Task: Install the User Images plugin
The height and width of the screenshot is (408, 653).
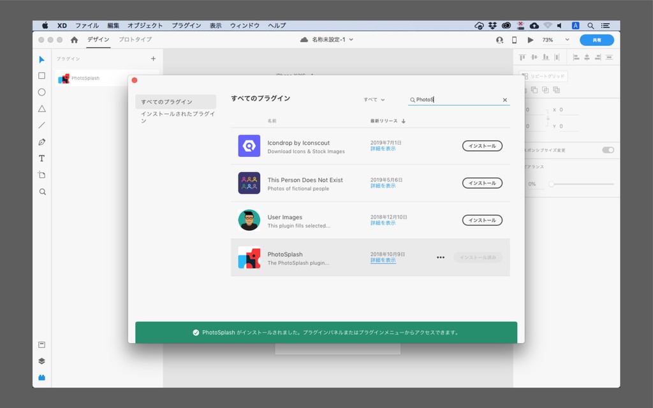Action: 482,220
